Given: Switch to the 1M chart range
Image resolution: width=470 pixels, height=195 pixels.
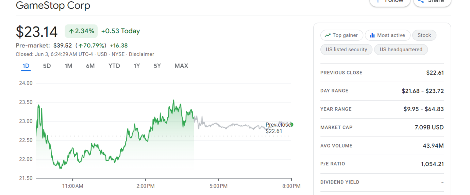Looking at the screenshot, I should 68,66.
